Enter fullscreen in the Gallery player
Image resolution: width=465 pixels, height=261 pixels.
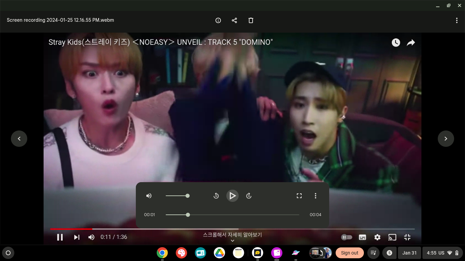click(x=299, y=196)
